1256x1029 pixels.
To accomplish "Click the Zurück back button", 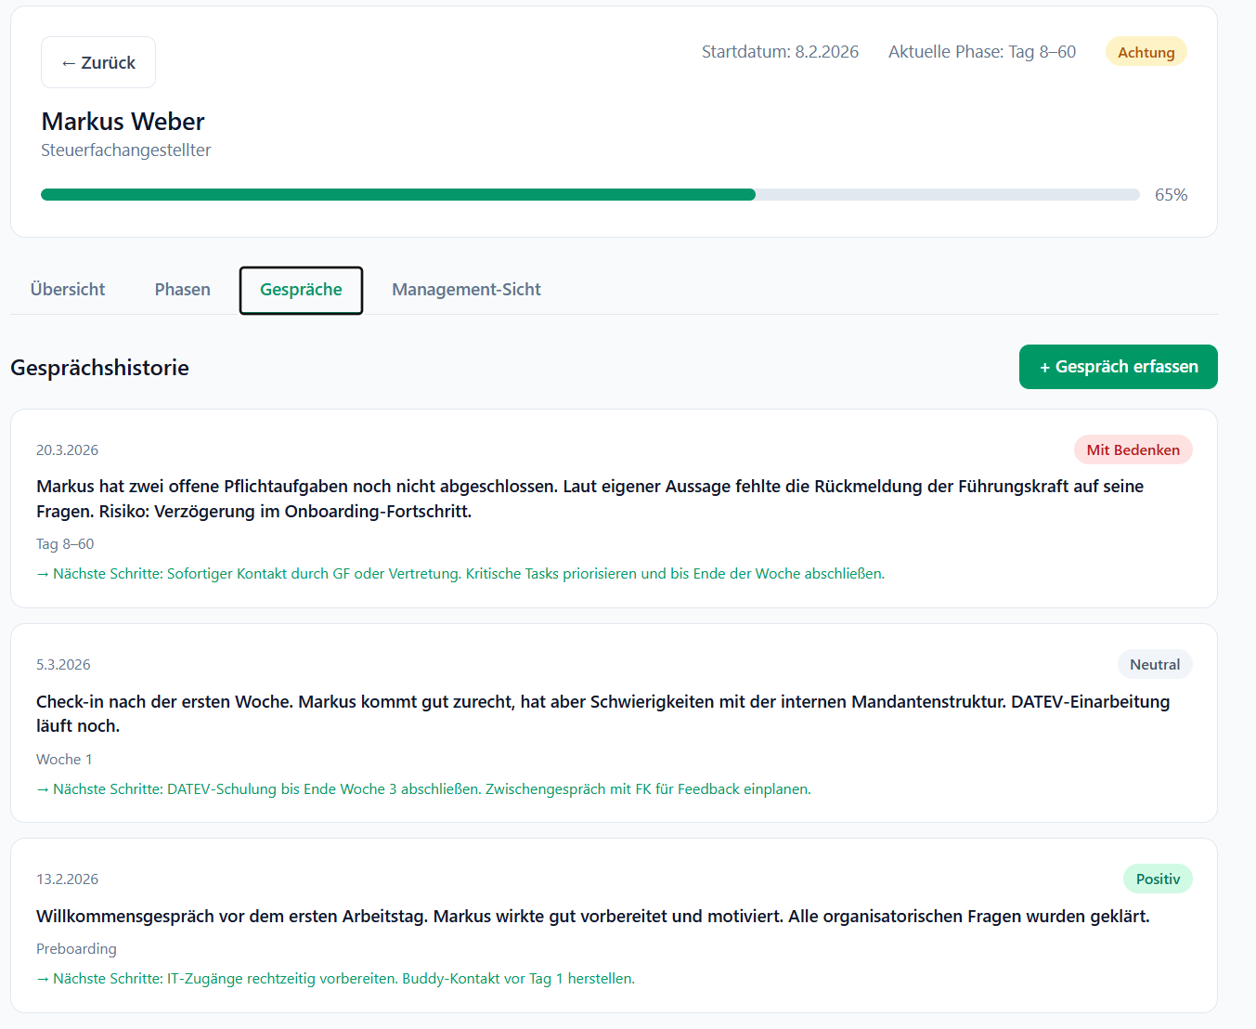I will tap(98, 62).
